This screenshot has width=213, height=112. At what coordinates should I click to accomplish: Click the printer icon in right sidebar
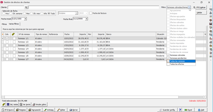click(x=211, y=42)
